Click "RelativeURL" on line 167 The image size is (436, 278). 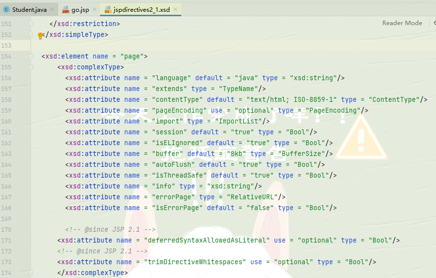tap(252, 197)
